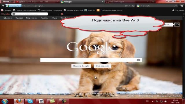Bookmark this page with the star icon

(x=126, y=6)
